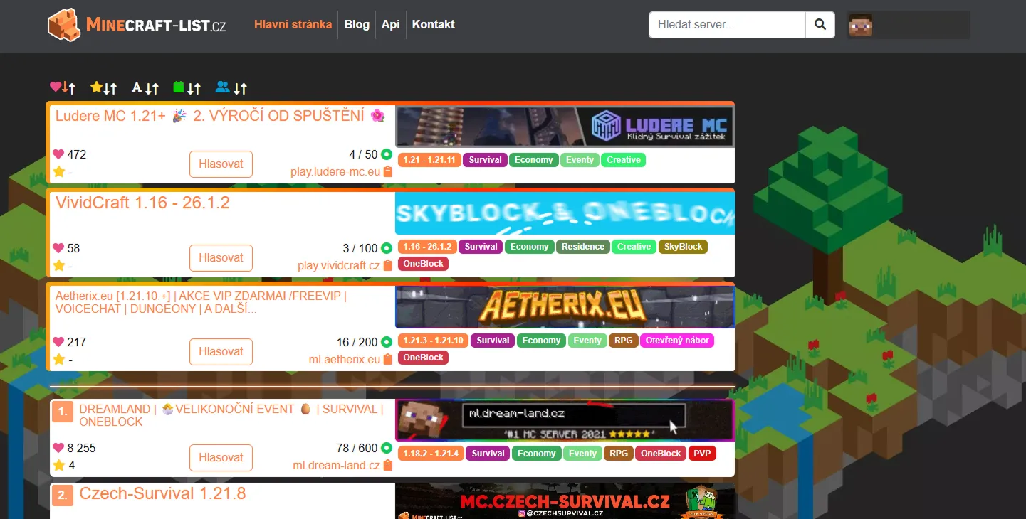1026x519 pixels.
Task: Open Aetherix.eu server title link
Action: point(201,303)
